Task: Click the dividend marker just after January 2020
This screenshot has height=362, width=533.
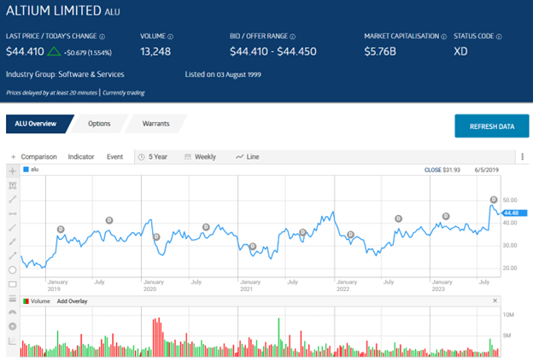Action: [156, 236]
